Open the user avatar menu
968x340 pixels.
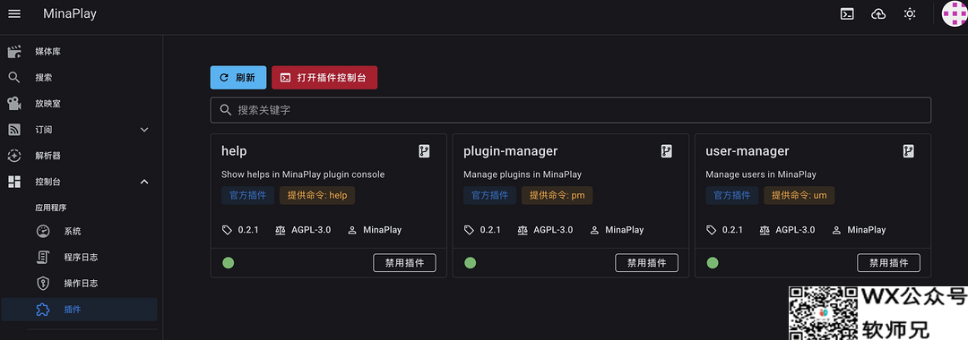click(x=955, y=13)
